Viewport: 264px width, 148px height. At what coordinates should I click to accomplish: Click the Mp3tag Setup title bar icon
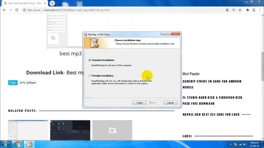[85, 35]
